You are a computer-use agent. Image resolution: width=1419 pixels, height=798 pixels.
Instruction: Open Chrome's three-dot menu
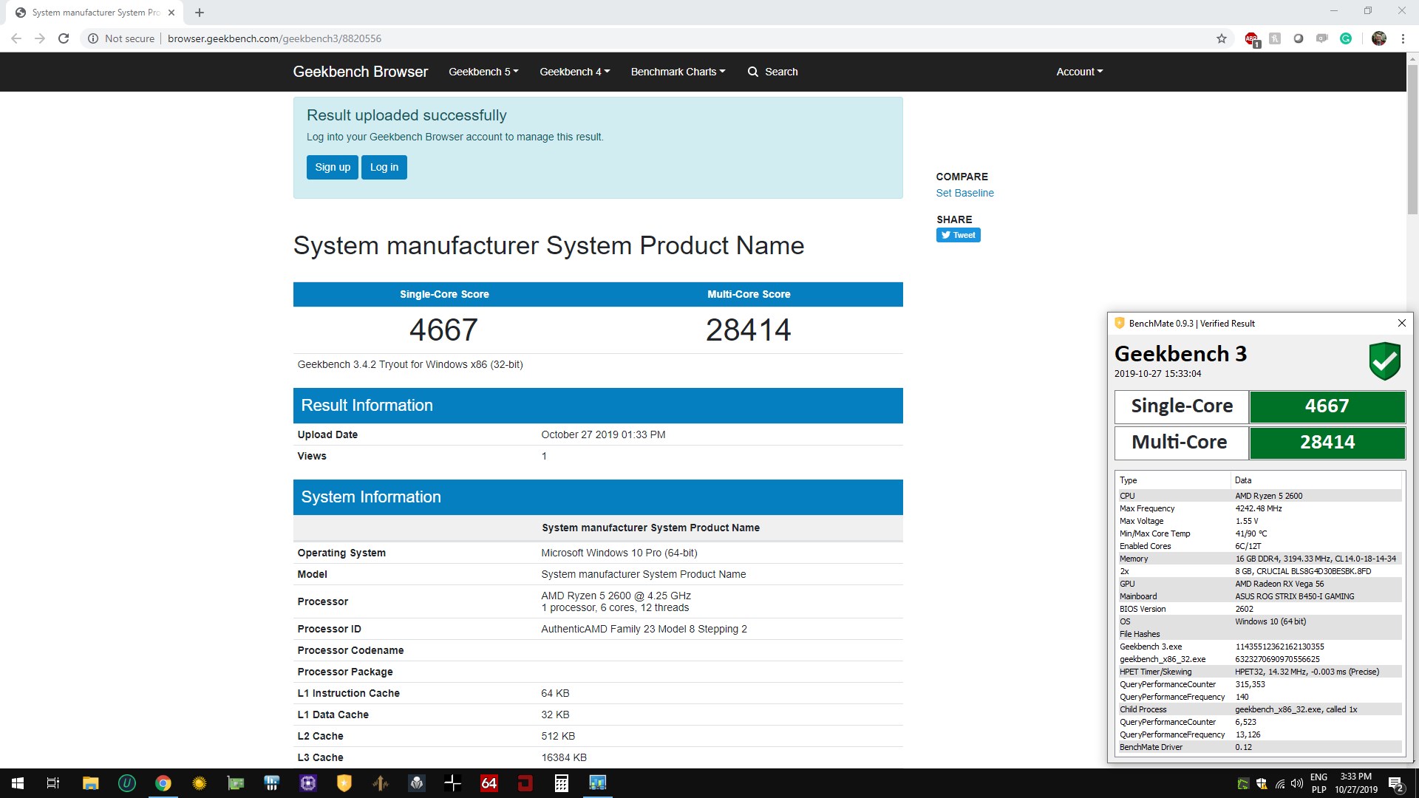coord(1403,38)
